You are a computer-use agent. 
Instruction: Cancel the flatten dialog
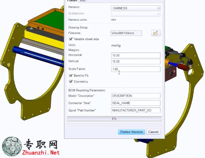(x=153, y=132)
